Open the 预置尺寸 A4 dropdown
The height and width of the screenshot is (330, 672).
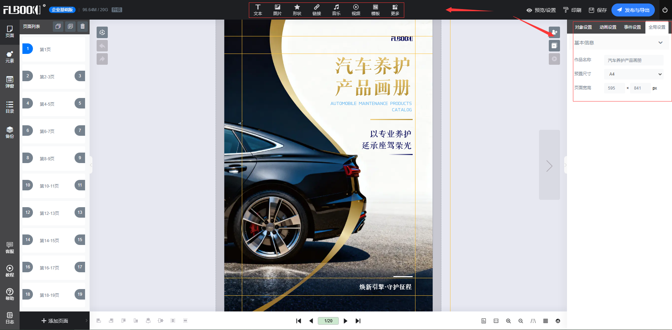tap(634, 74)
